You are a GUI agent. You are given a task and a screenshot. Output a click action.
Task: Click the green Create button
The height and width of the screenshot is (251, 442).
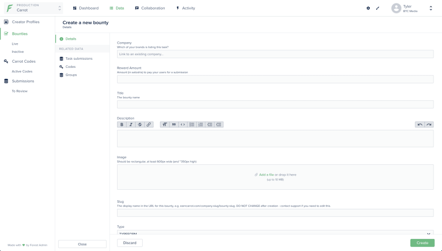[x=422, y=243]
